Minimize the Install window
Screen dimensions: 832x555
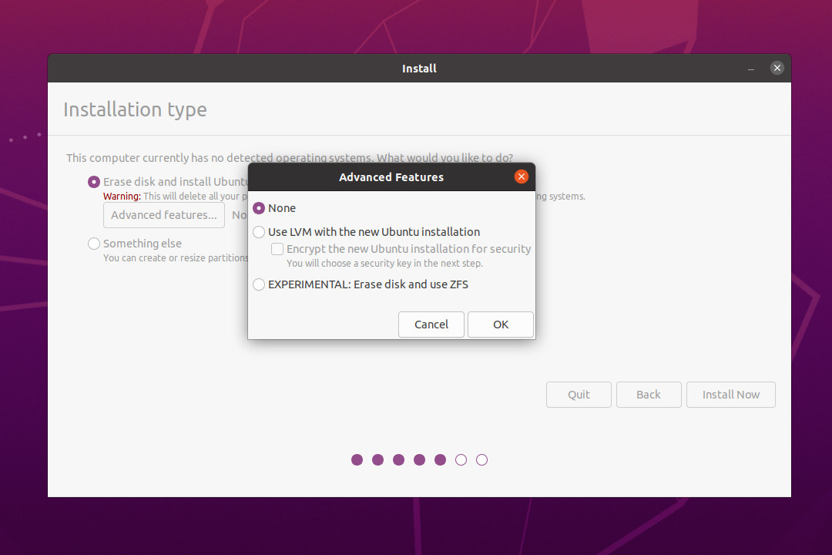pyautogui.click(x=751, y=69)
